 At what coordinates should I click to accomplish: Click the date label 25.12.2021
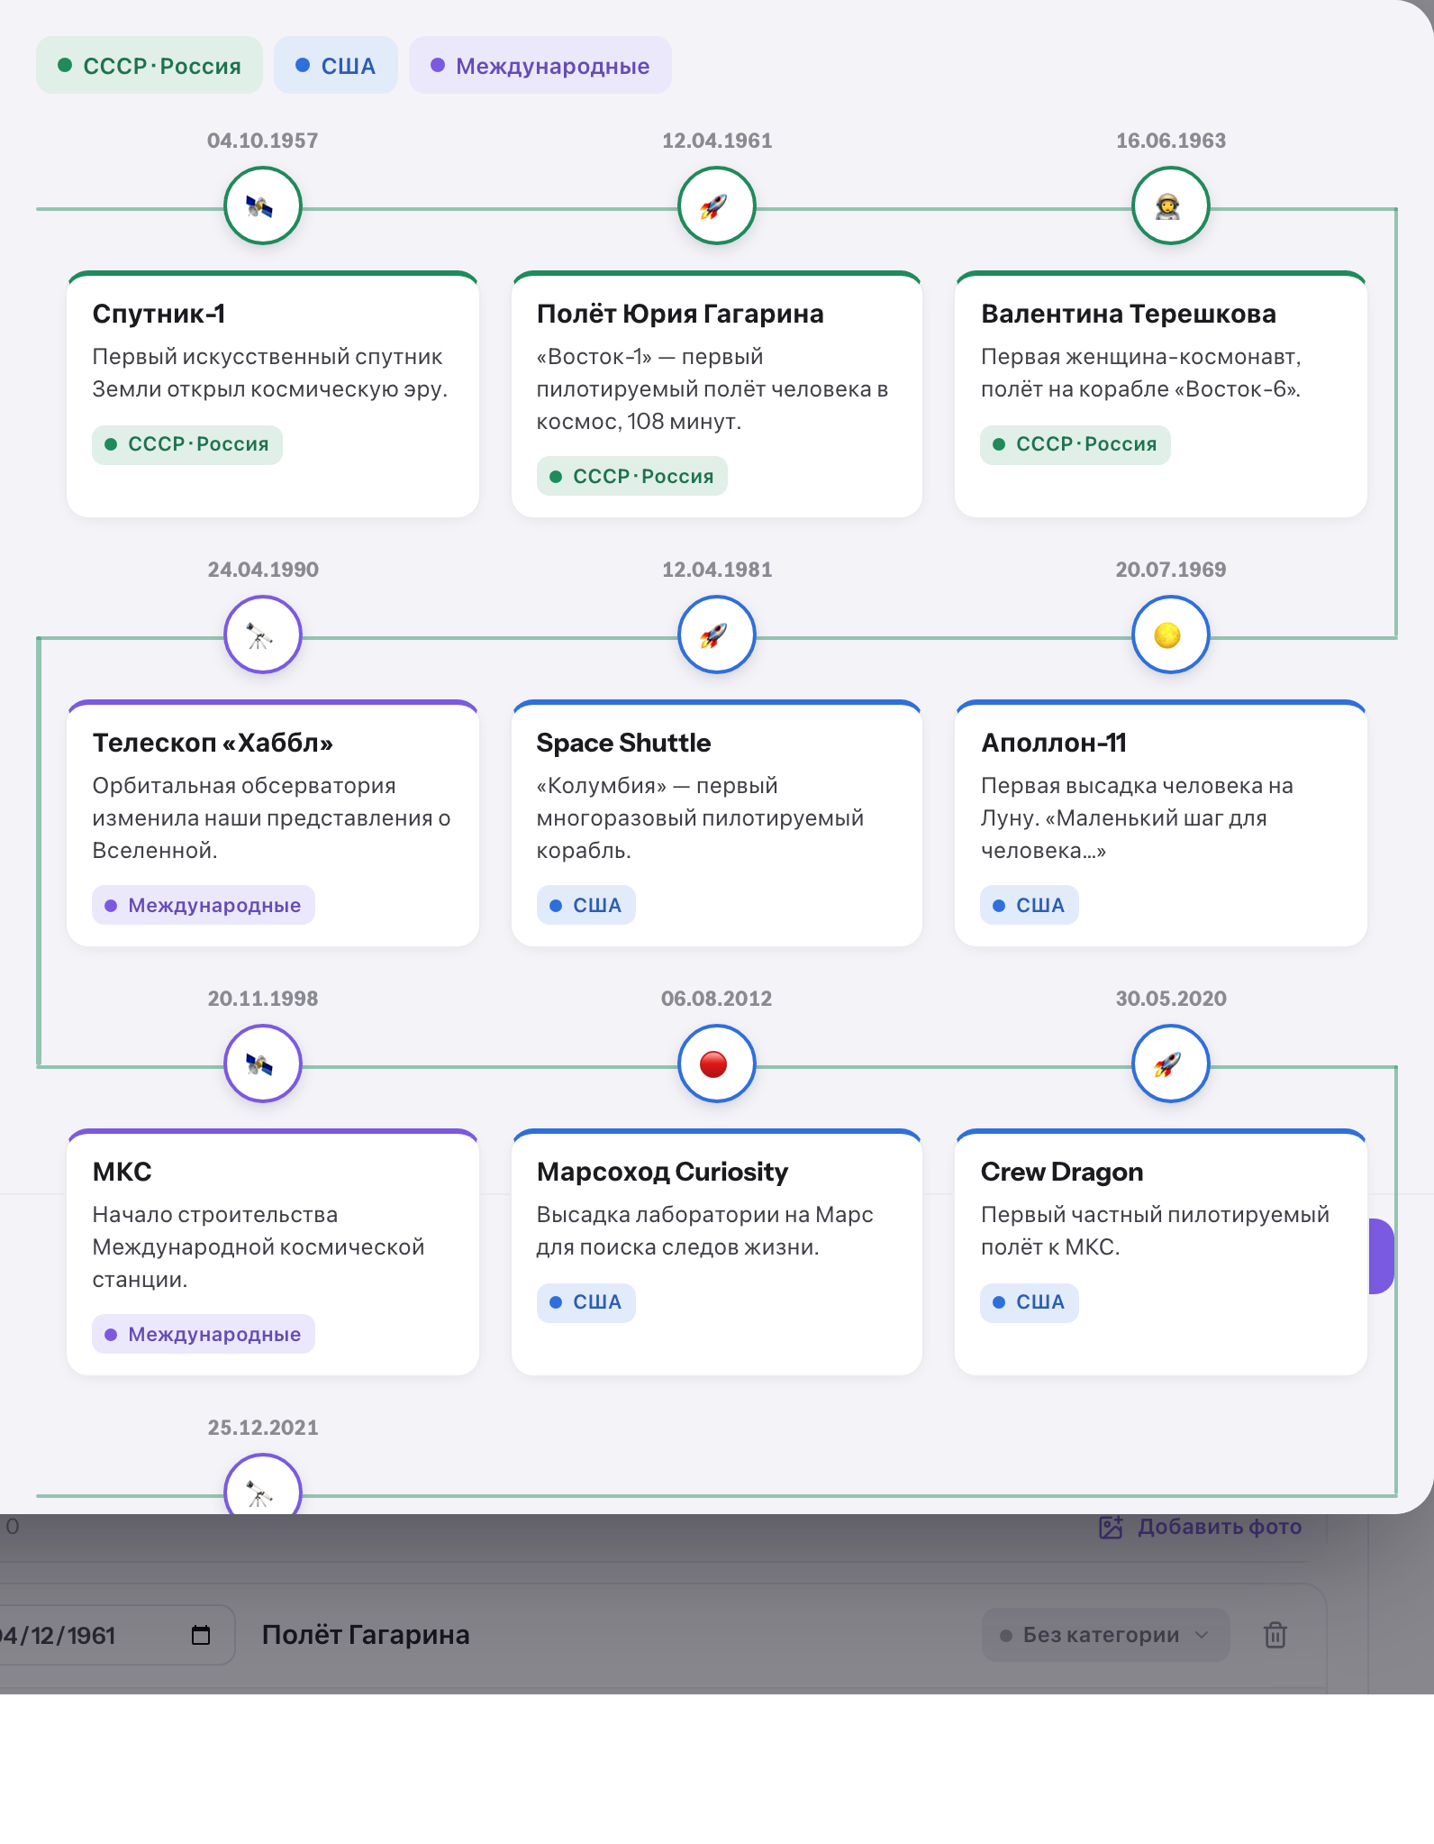tap(263, 1428)
